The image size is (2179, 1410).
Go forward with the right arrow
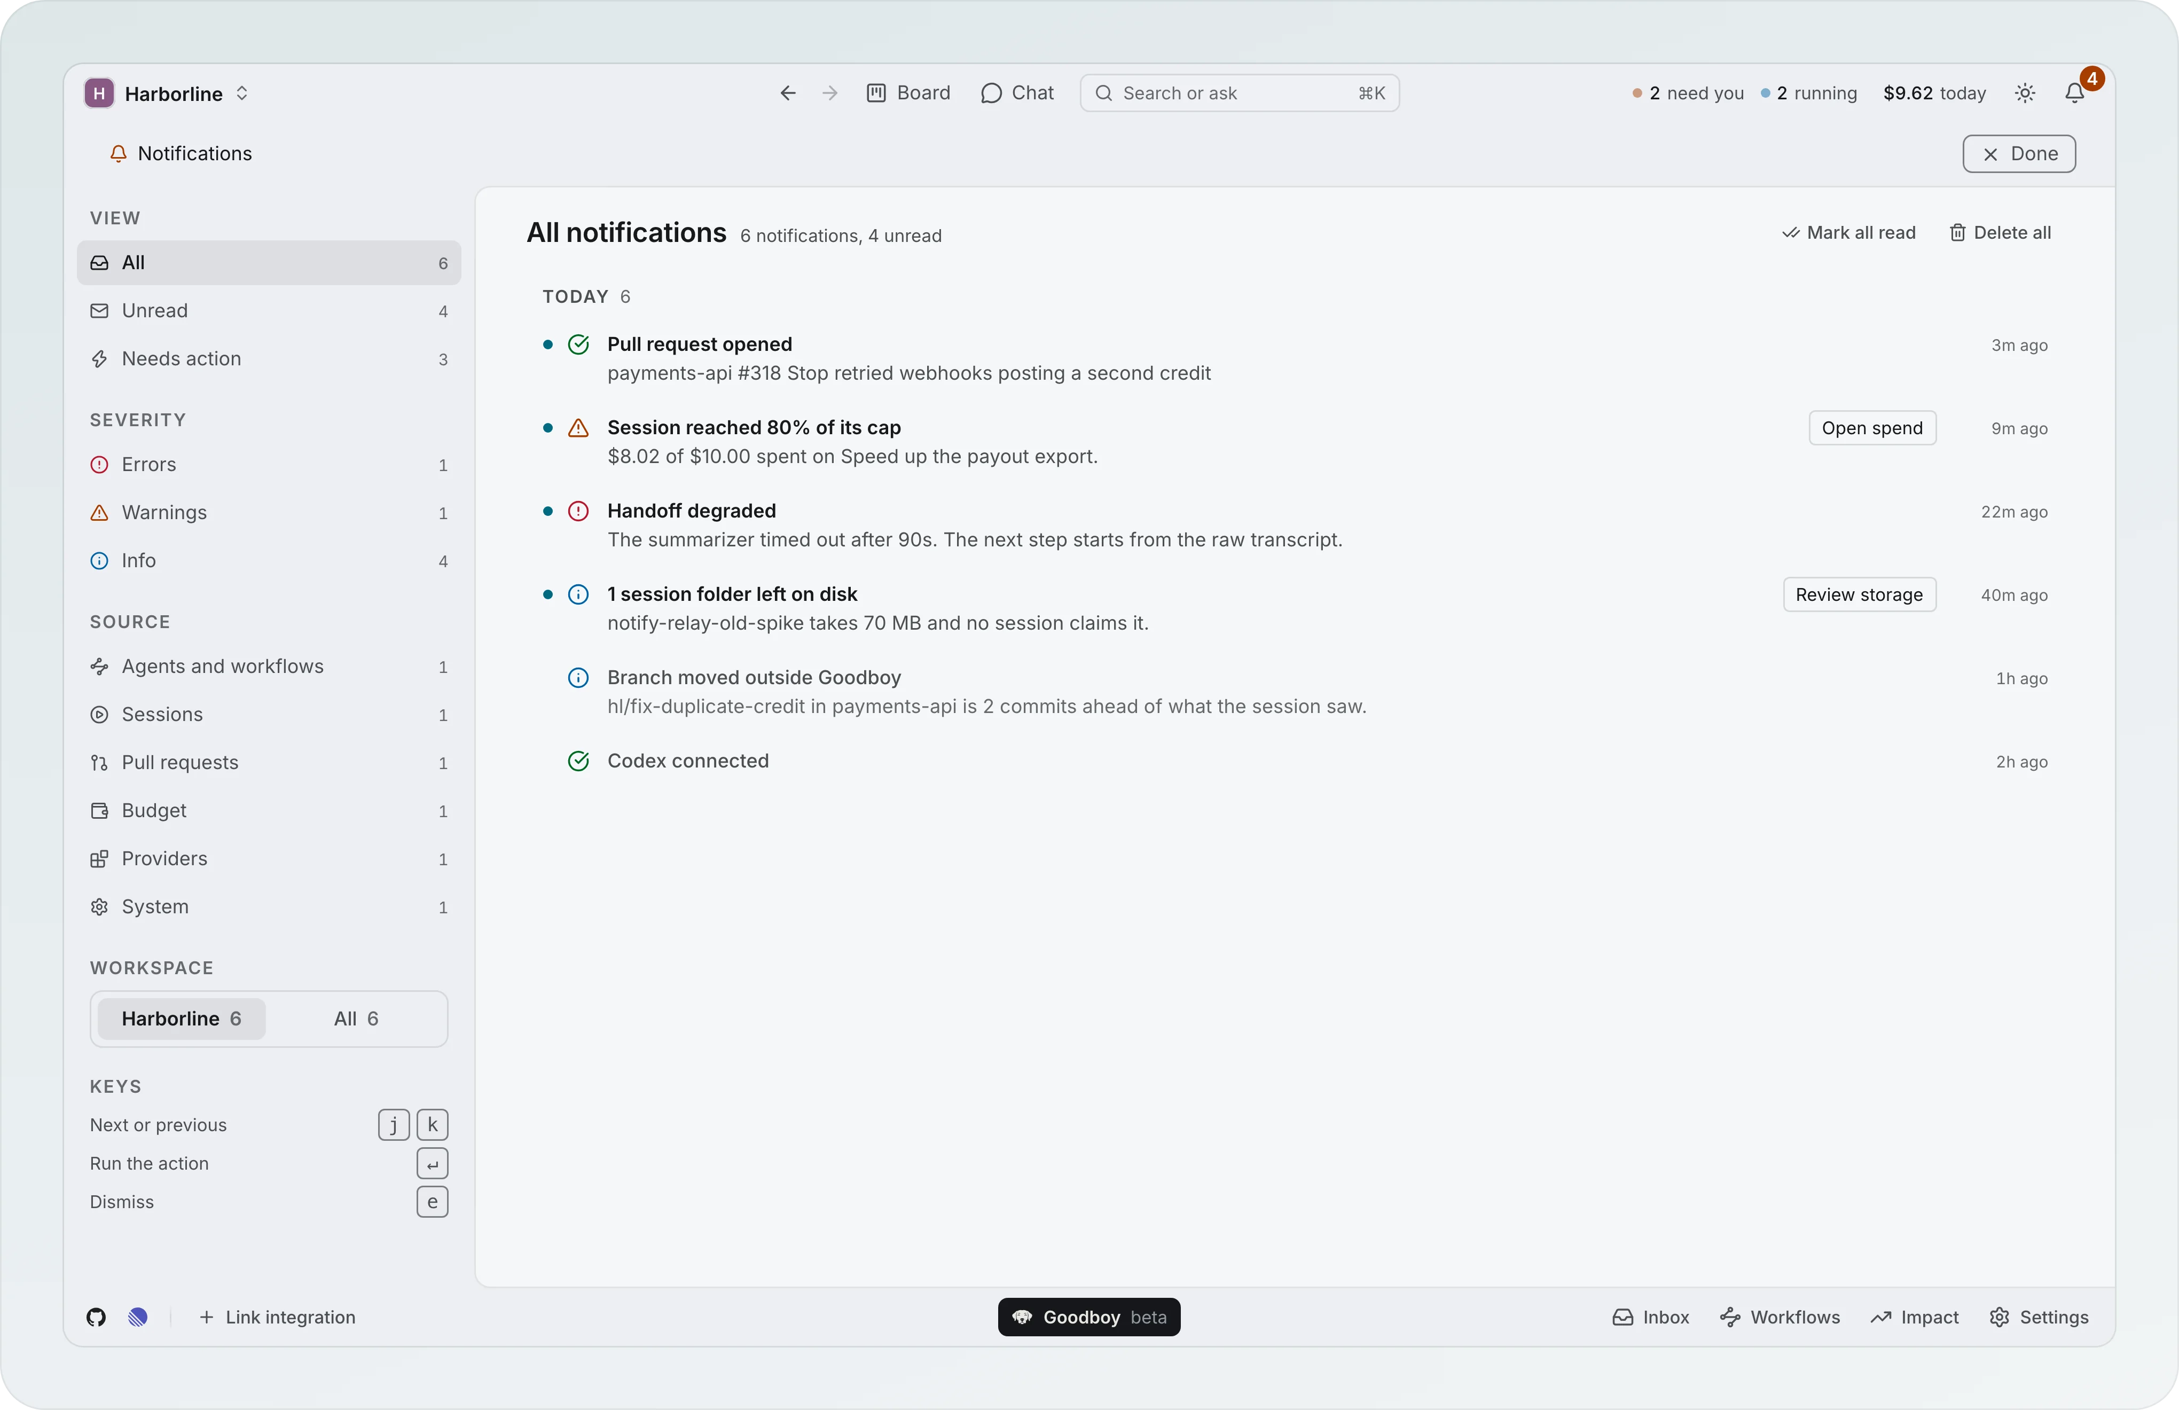829,92
